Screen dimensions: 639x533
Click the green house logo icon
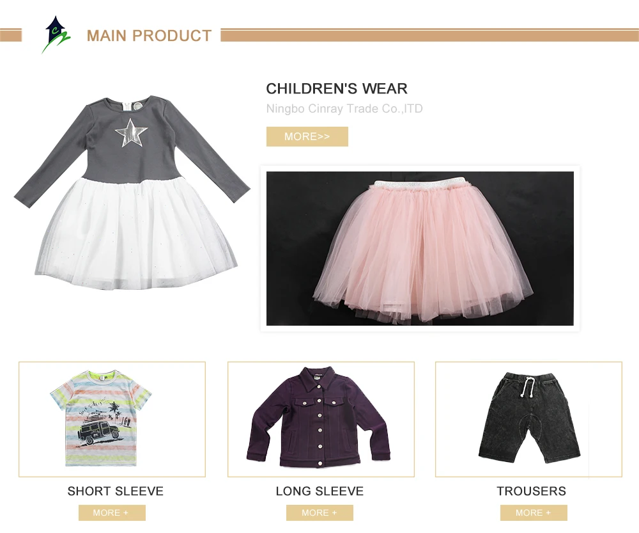tap(56, 35)
